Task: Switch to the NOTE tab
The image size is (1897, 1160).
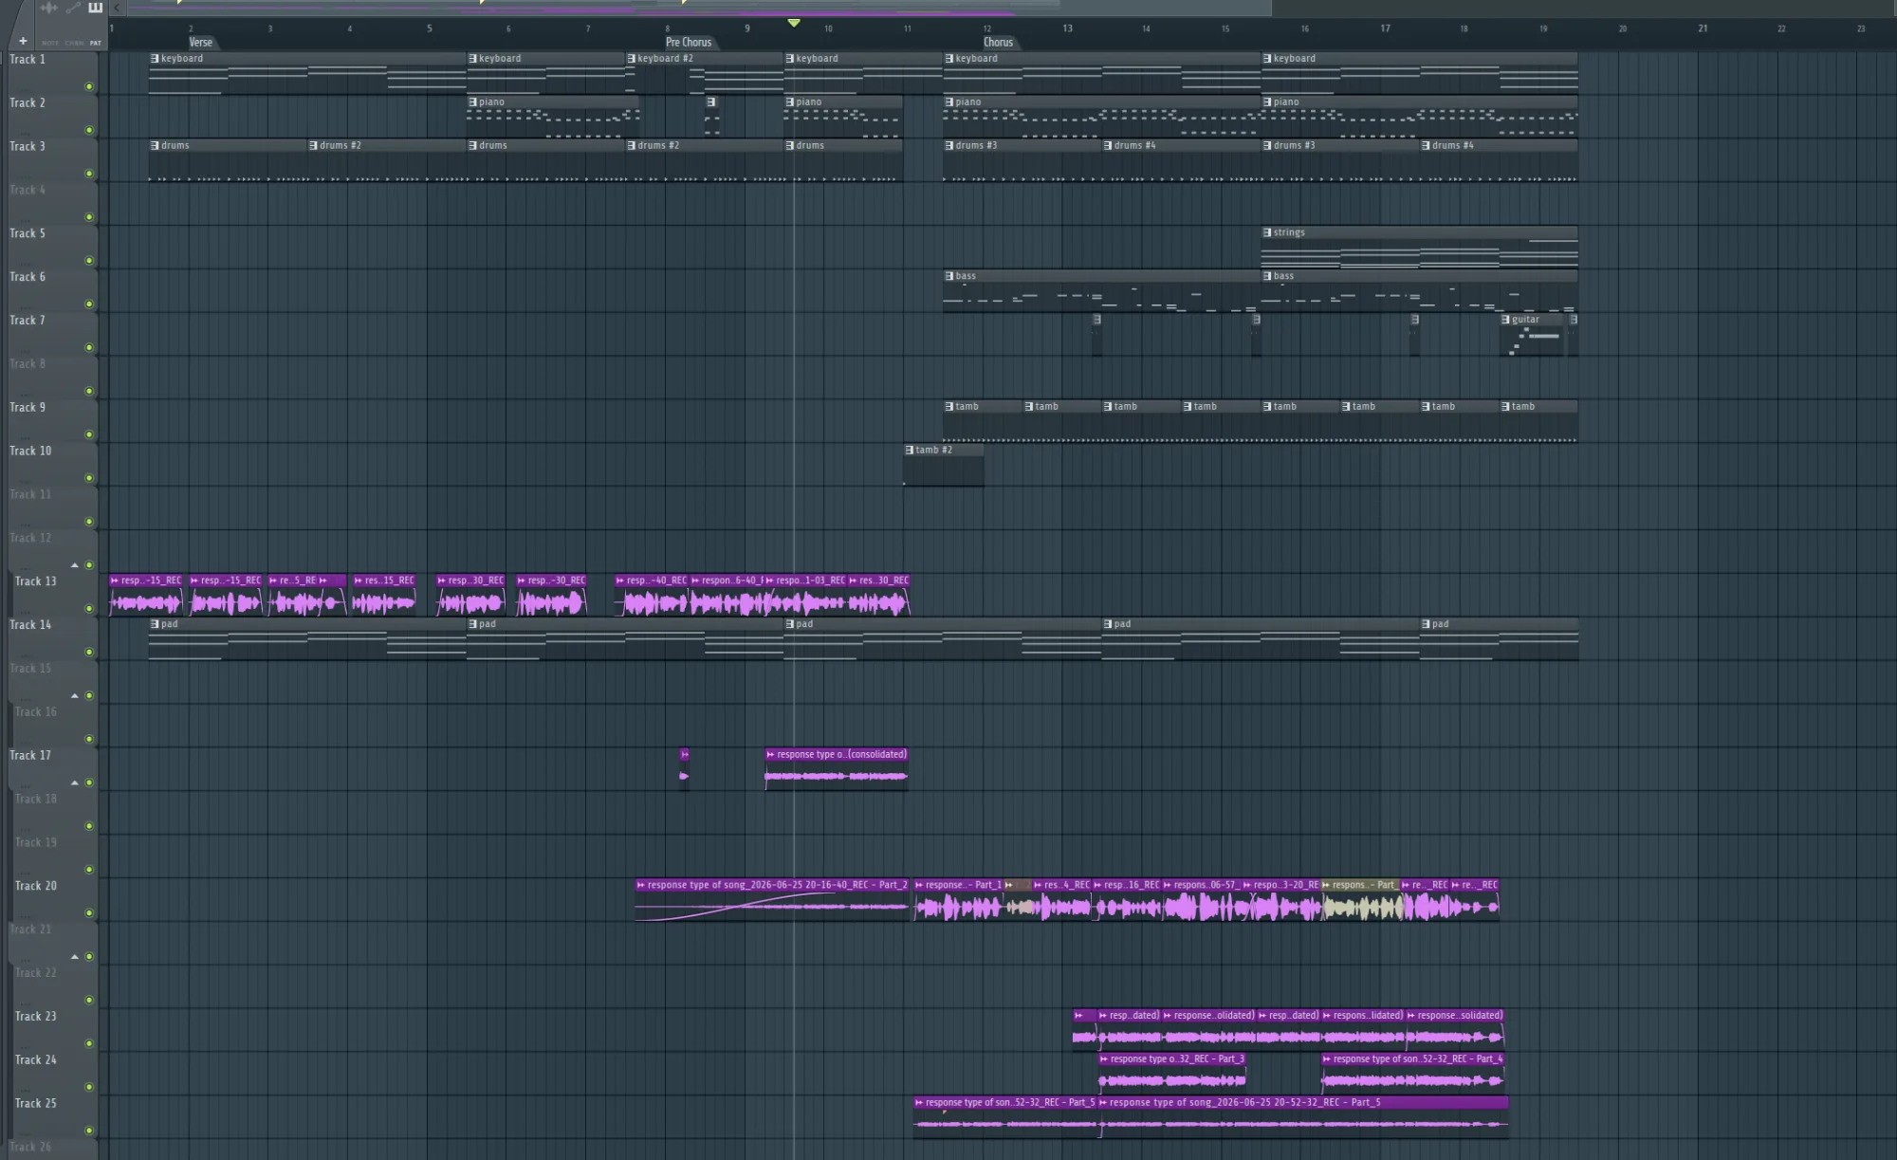Action: click(x=49, y=43)
